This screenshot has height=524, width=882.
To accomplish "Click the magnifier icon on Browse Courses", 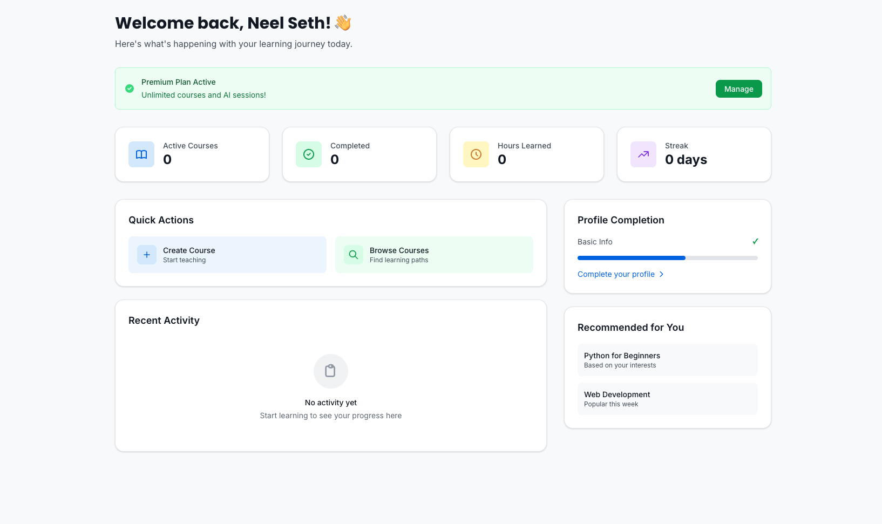I will click(354, 255).
